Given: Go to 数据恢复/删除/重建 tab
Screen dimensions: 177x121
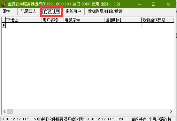Looking at the screenshot, I should tap(105, 11).
